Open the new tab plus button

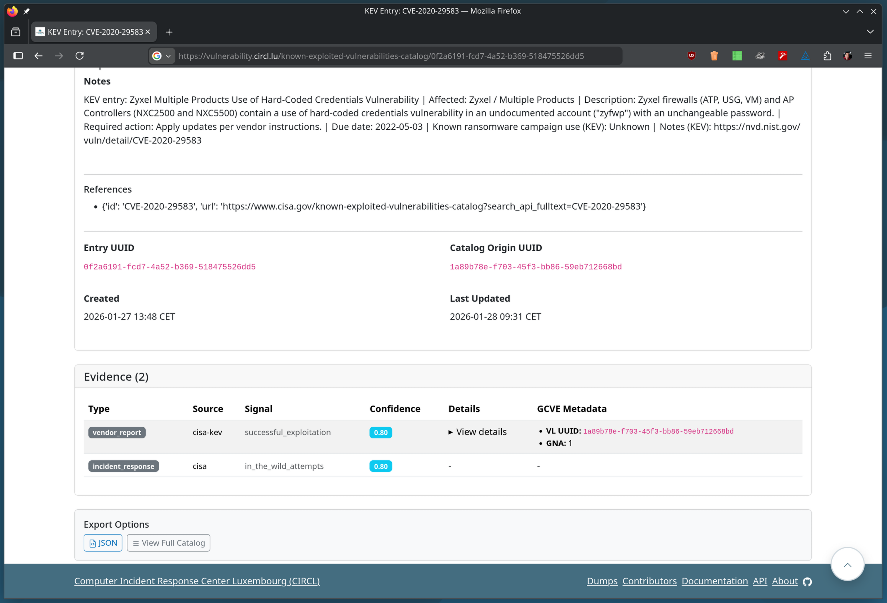[169, 32]
